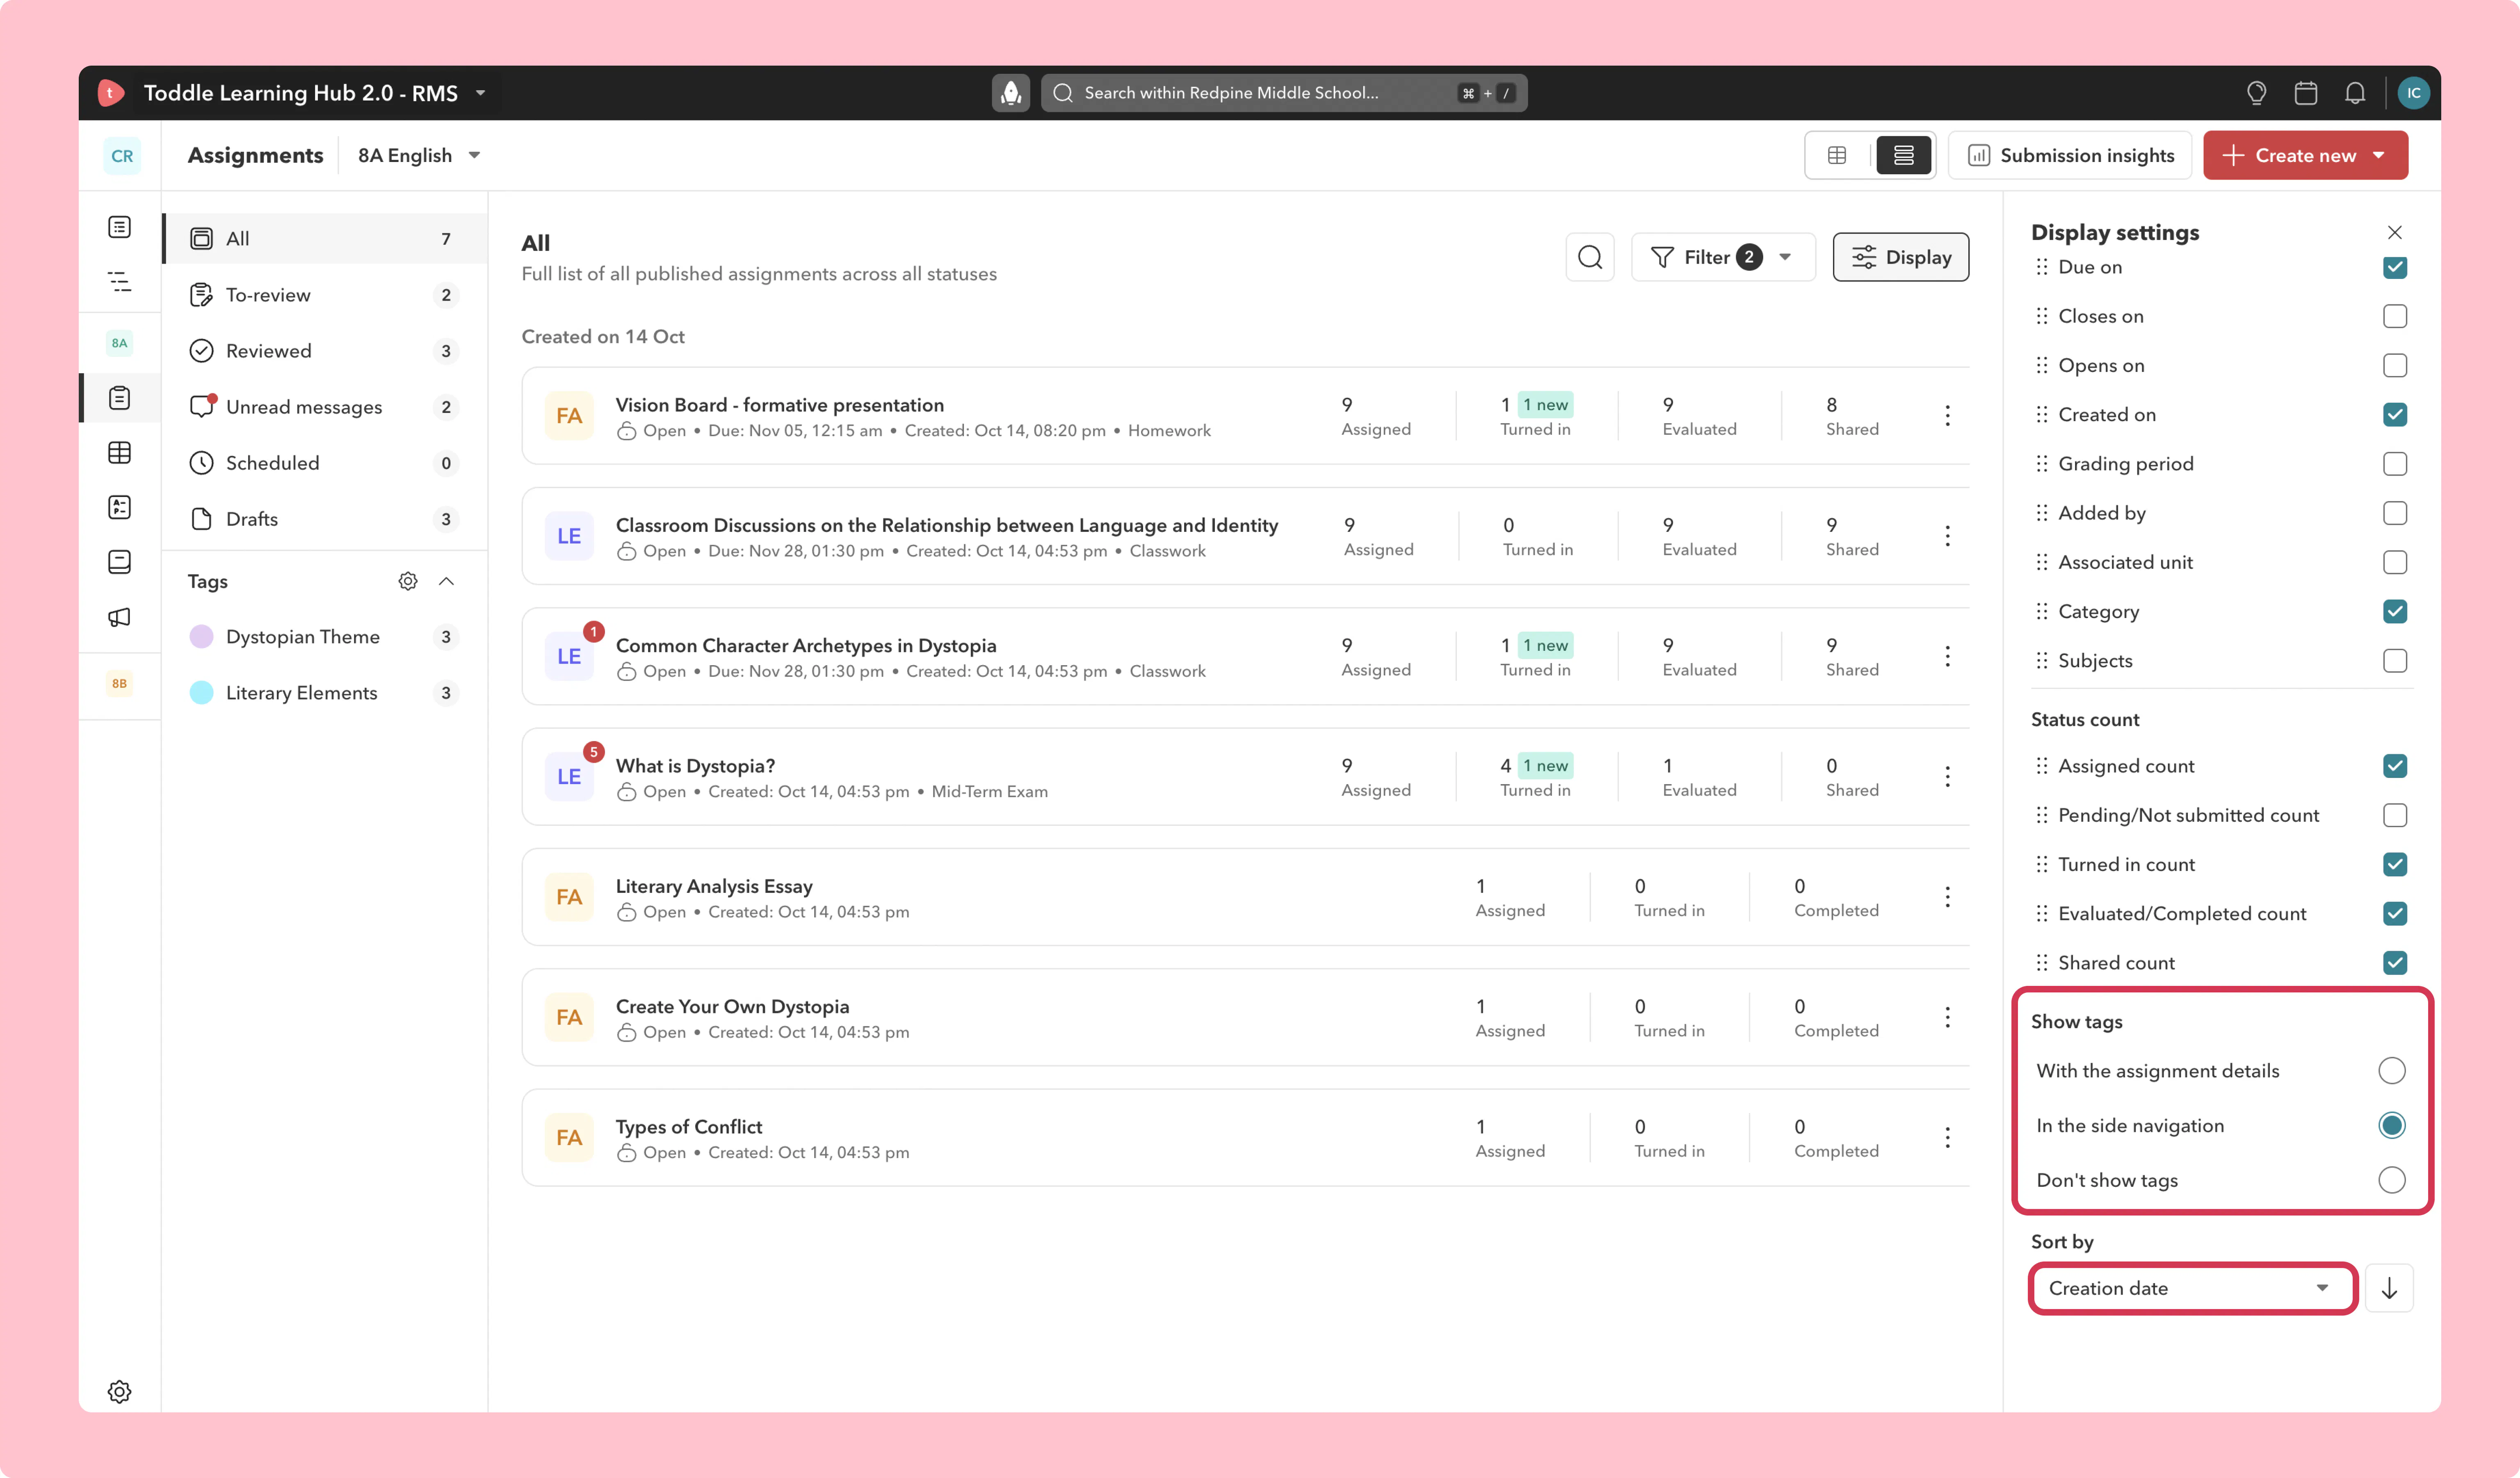This screenshot has width=2520, height=1478.
Task: Open options for What is Dystopia?
Action: point(1947,777)
